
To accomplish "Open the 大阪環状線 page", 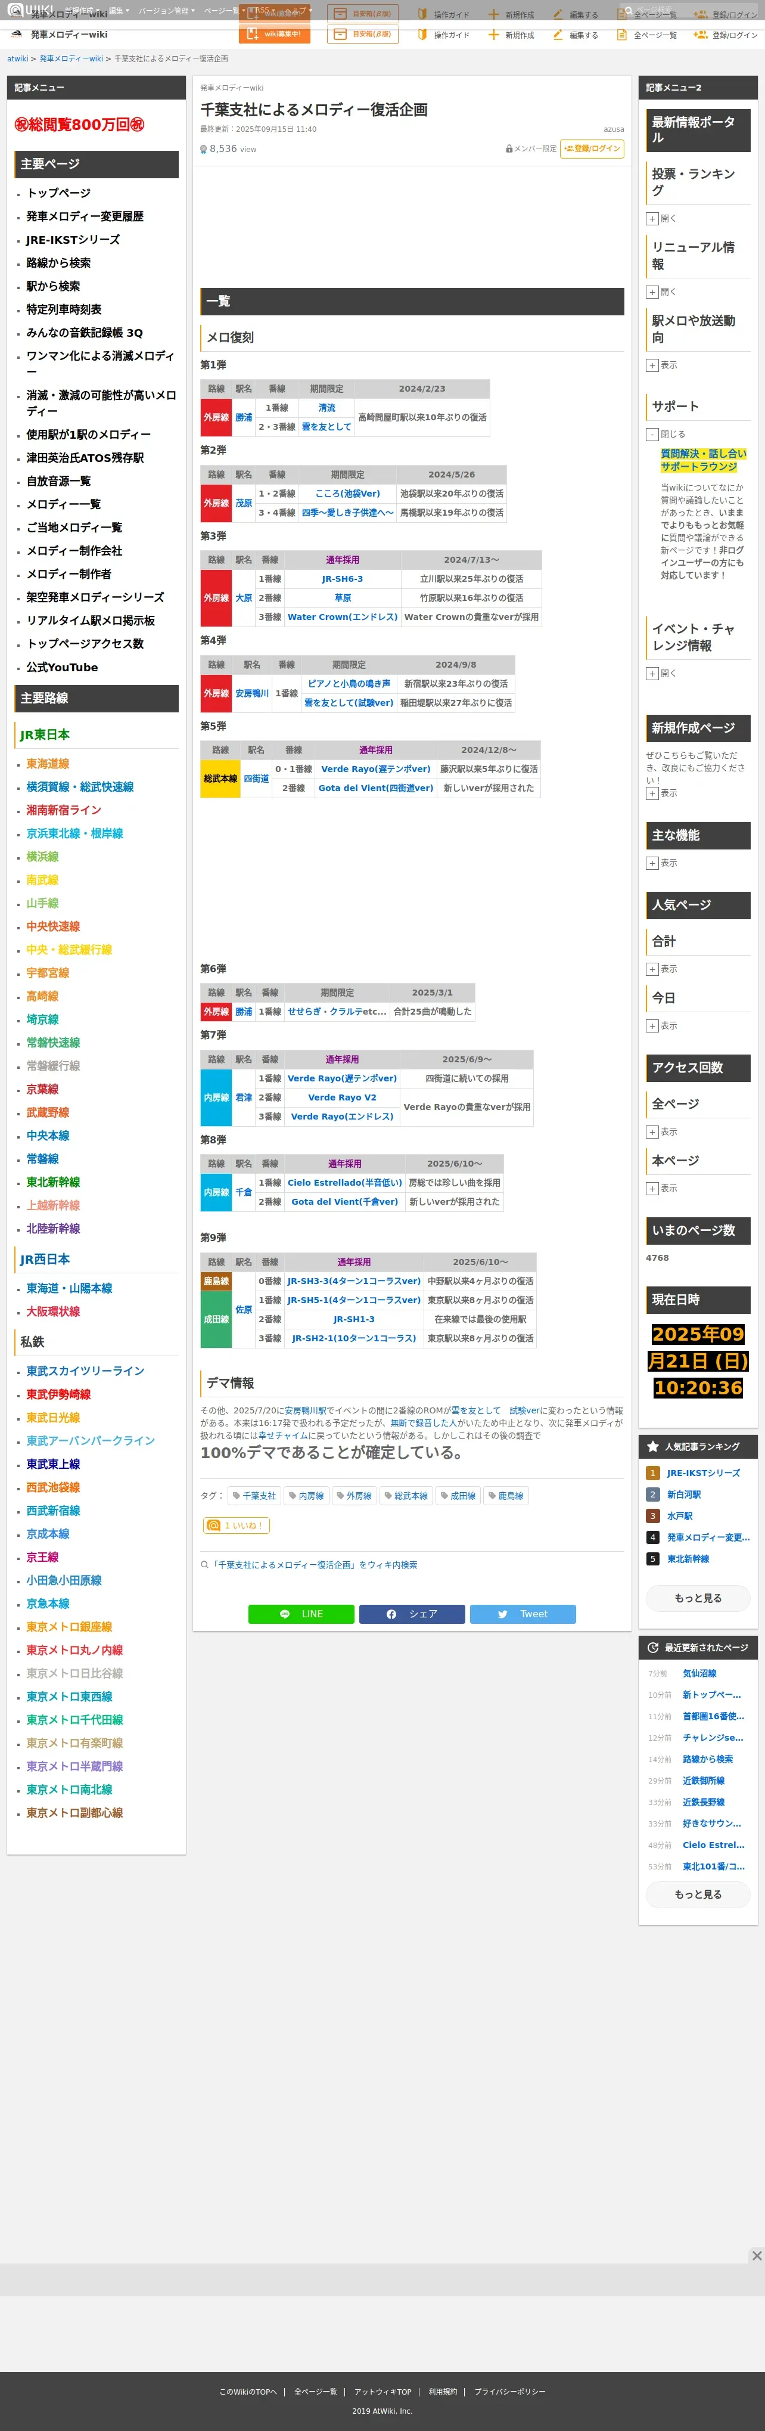I will (53, 1311).
